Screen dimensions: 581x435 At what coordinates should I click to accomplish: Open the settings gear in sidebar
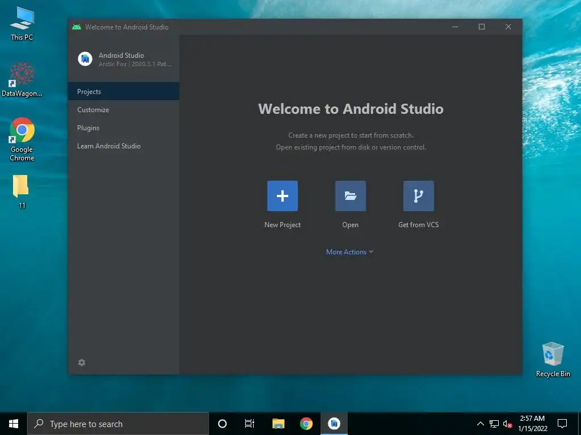[82, 362]
